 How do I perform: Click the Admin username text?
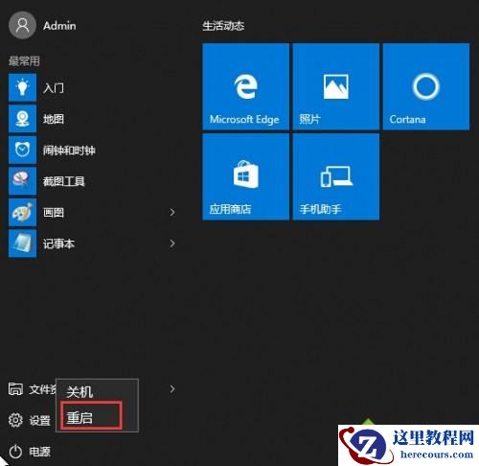[59, 26]
